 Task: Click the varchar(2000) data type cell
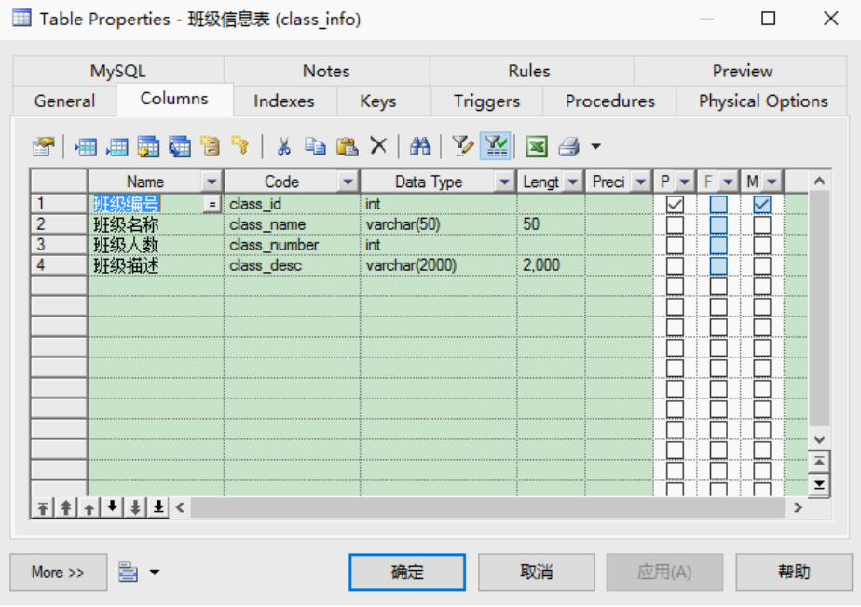[x=439, y=265]
